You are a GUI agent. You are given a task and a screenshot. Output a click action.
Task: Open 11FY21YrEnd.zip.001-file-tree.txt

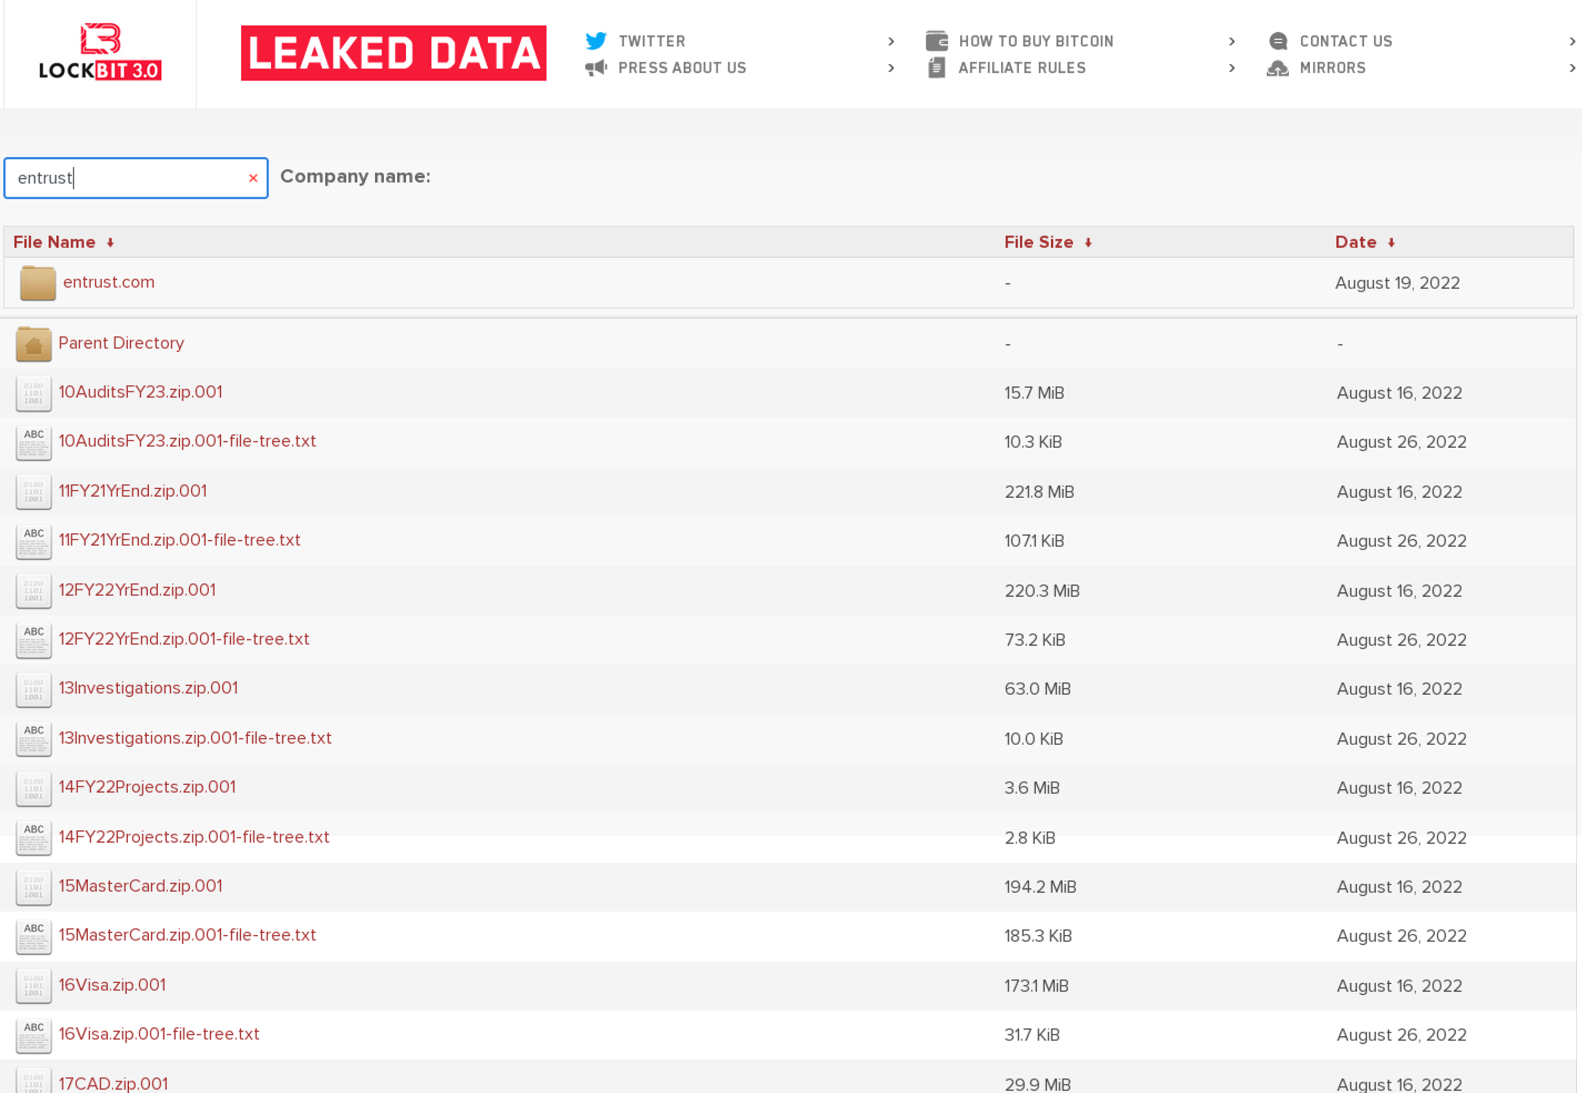click(x=179, y=540)
